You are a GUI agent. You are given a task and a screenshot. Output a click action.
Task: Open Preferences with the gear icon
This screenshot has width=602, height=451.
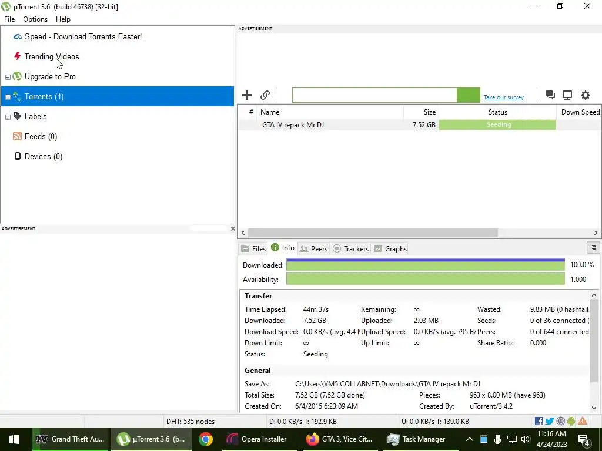(585, 95)
